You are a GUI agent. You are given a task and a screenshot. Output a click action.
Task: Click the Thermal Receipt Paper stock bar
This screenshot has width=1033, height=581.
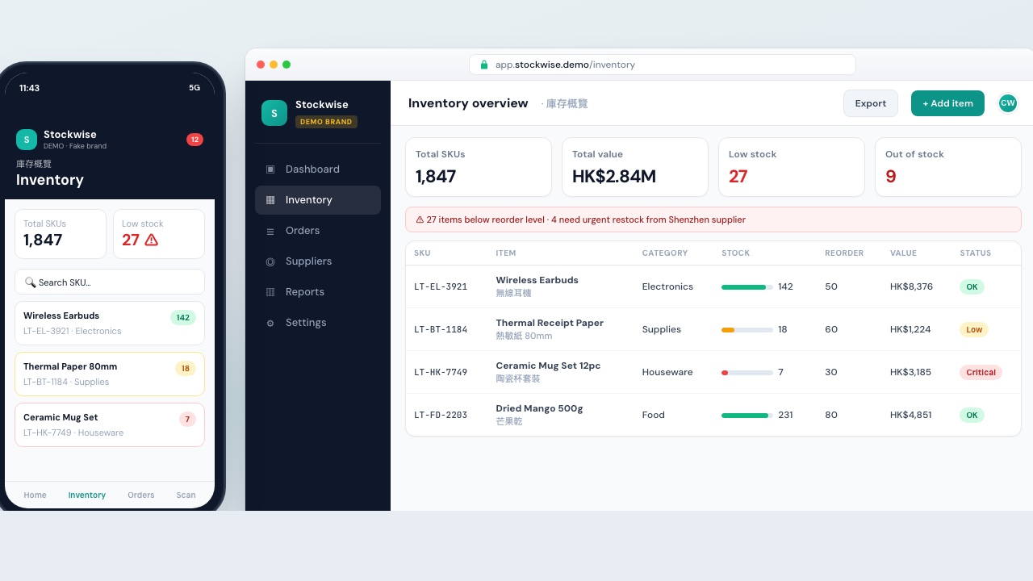747,329
